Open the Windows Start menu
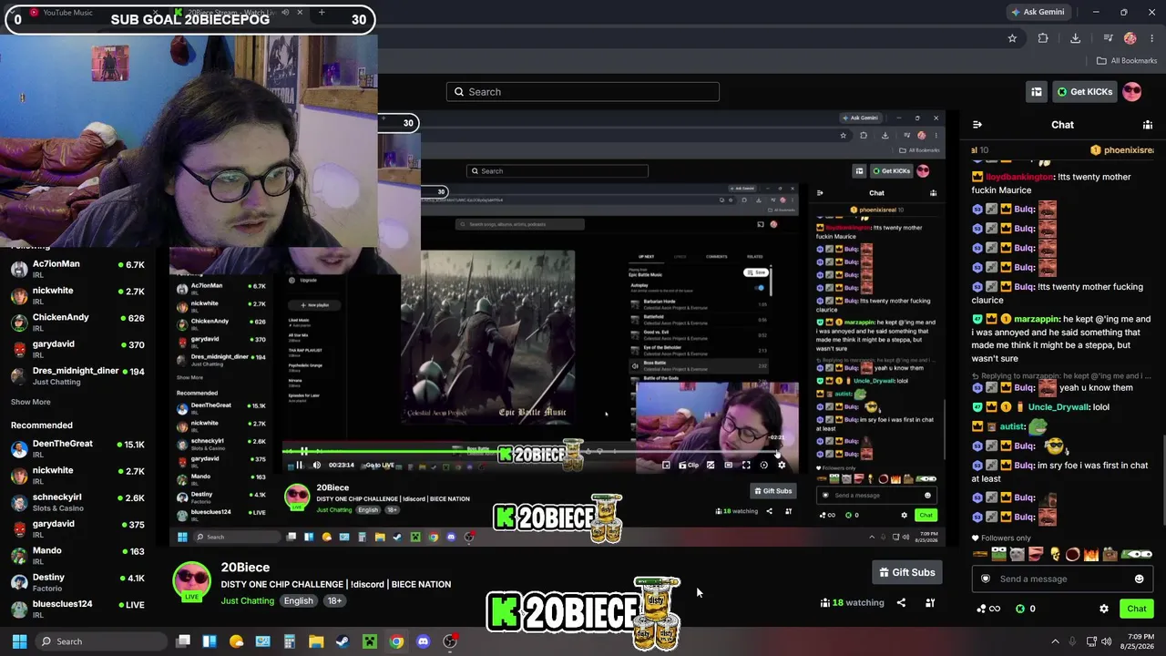The image size is (1166, 656). pos(19,641)
